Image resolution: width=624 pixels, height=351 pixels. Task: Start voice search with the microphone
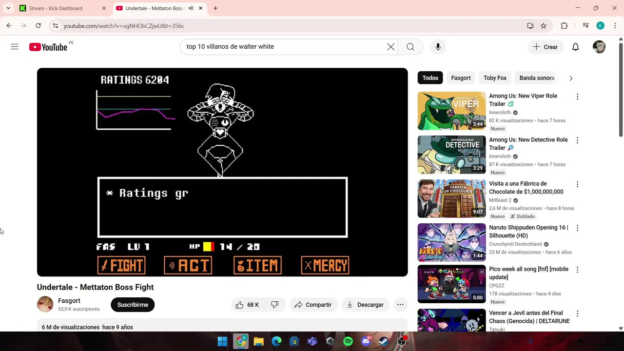438,47
